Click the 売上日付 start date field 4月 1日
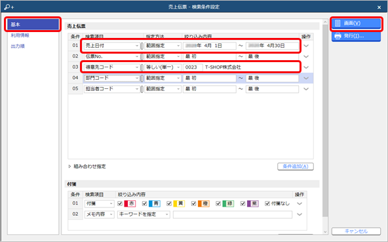 (x=210, y=46)
